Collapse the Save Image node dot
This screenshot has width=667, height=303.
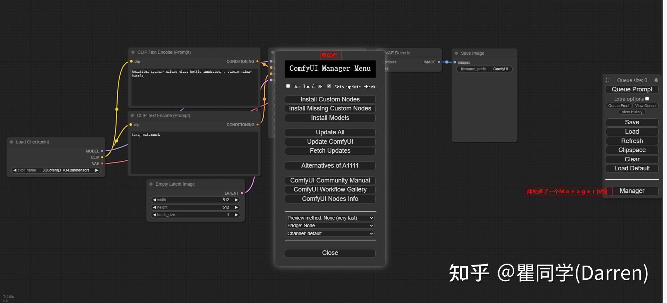click(456, 53)
